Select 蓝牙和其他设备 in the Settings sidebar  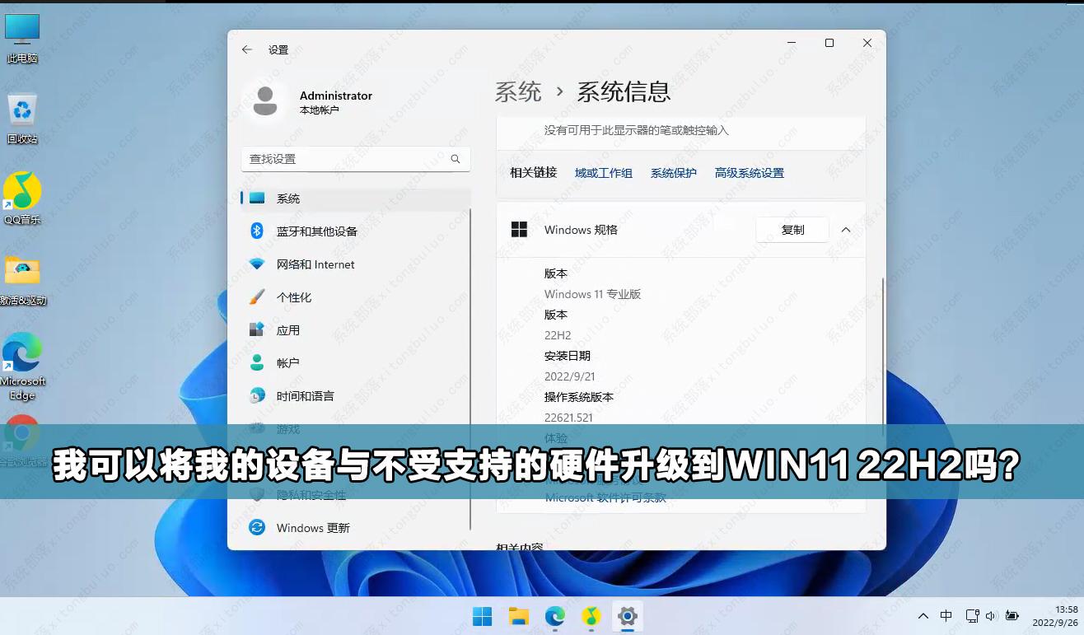tap(315, 231)
